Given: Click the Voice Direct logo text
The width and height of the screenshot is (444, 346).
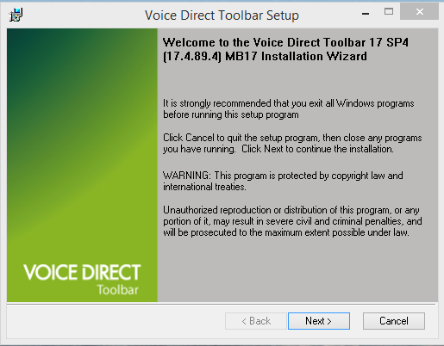Looking at the screenshot, I should coord(82,272).
